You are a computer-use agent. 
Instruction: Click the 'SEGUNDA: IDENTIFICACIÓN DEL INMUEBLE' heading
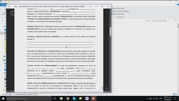coord(43,37)
